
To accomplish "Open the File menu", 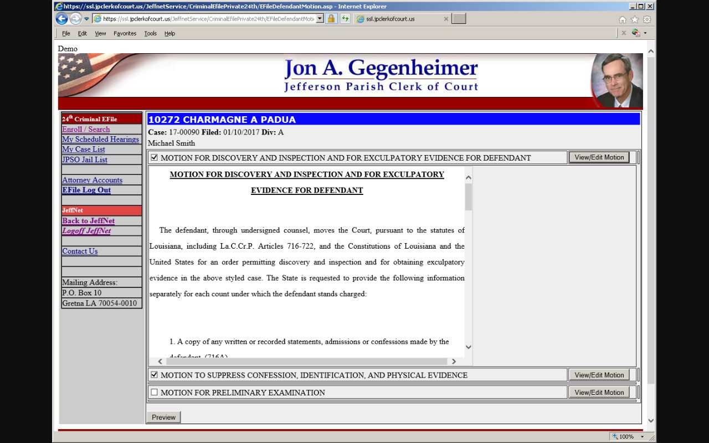I will click(66, 33).
